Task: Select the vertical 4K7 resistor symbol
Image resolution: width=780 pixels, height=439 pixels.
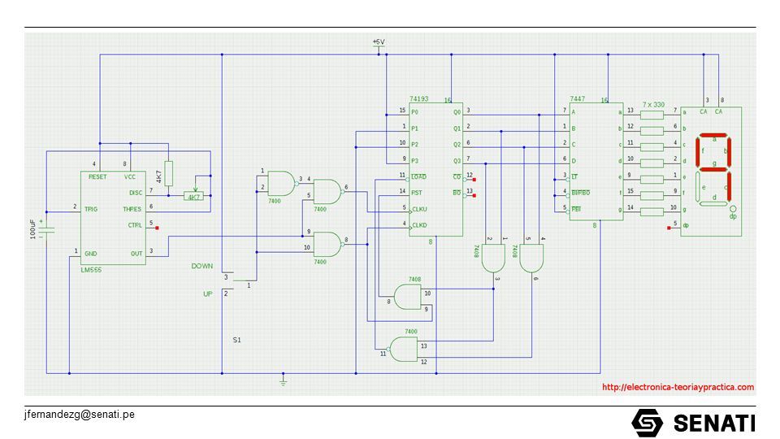Action: [169, 173]
